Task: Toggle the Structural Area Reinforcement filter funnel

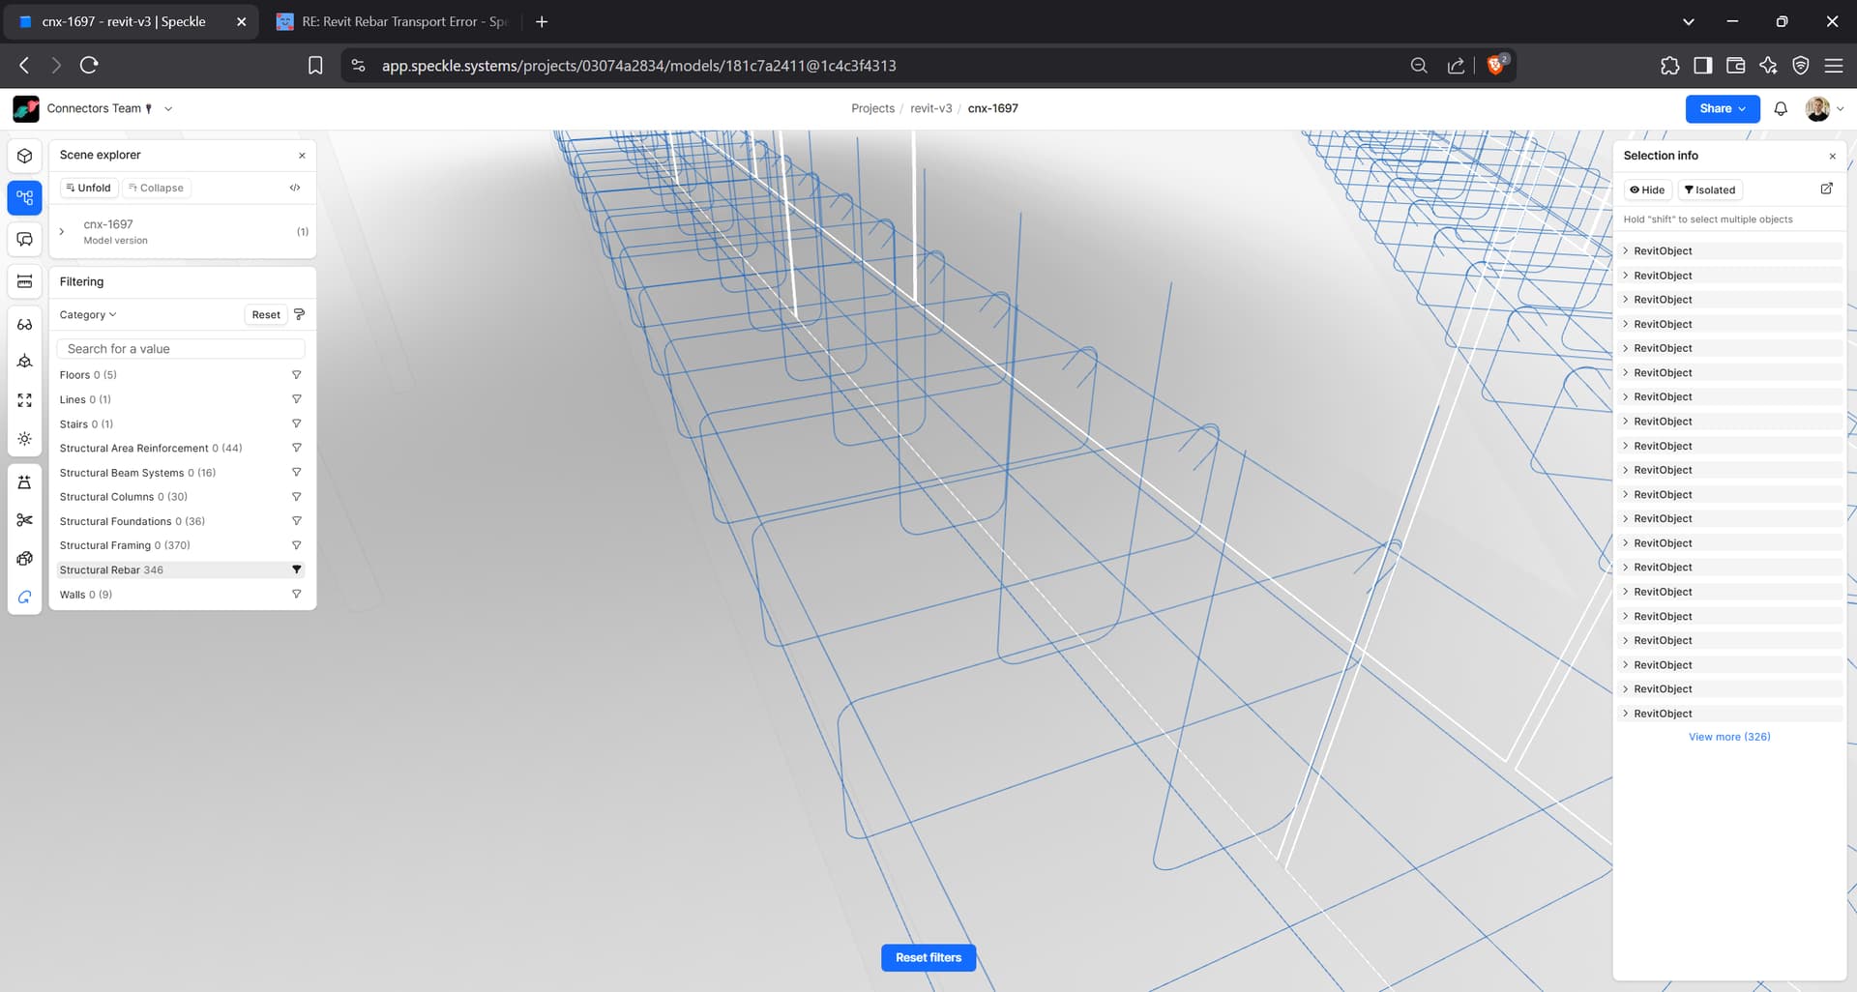Action: (297, 448)
